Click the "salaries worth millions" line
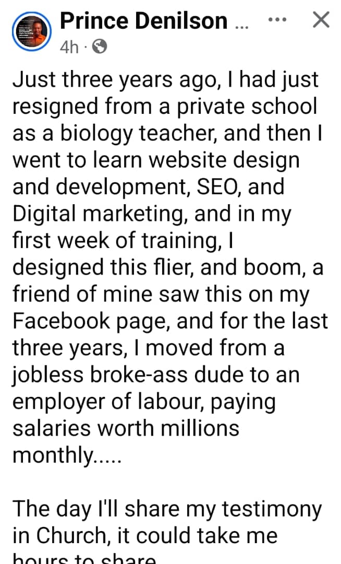 point(126,428)
